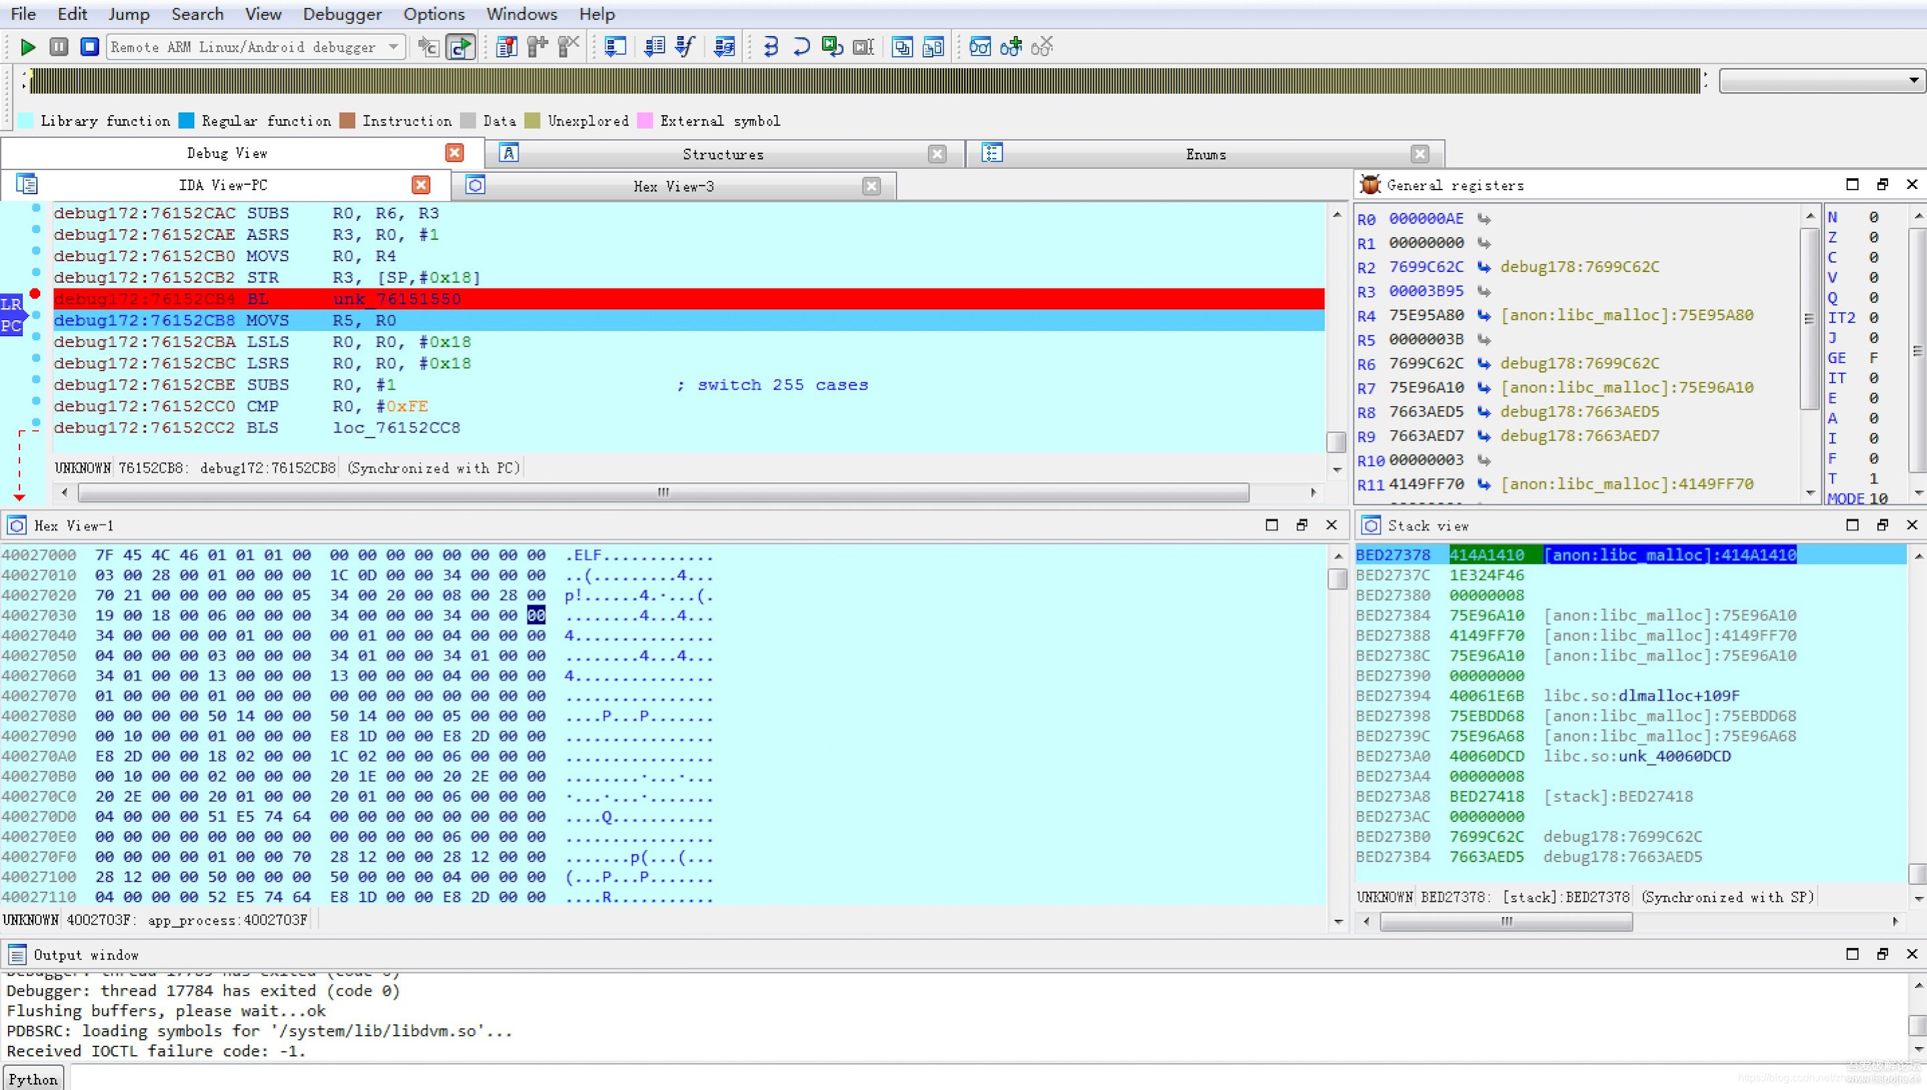Follow the debug178:7699C62C link beside R2
Image resolution: width=1927 pixels, height=1090 pixels.
point(1579,267)
